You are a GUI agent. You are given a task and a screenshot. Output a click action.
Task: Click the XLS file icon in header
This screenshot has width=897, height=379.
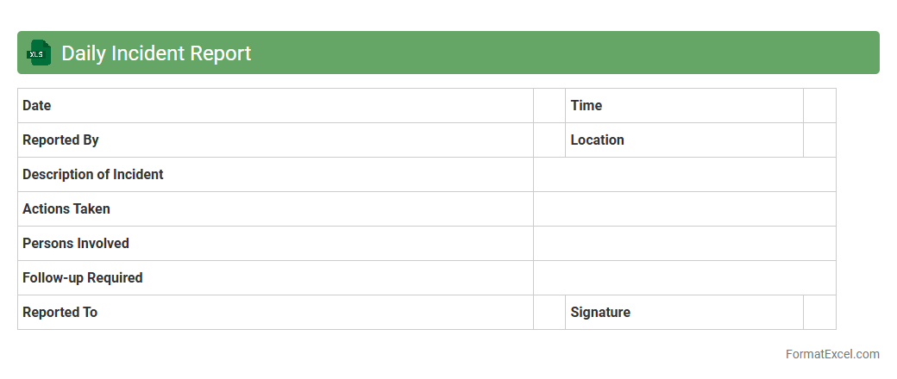[x=39, y=53]
